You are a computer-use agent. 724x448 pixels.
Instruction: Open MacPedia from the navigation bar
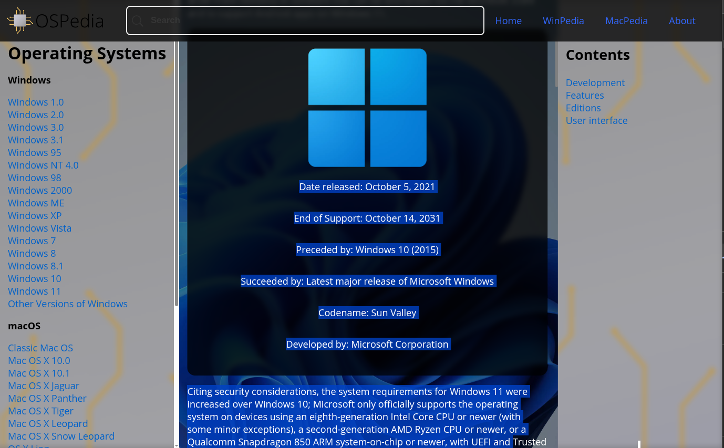626,20
